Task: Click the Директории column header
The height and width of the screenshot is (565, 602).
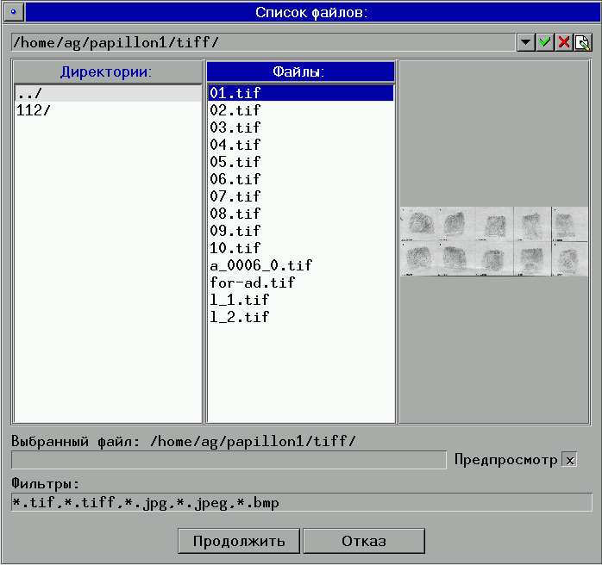Action: pos(108,71)
